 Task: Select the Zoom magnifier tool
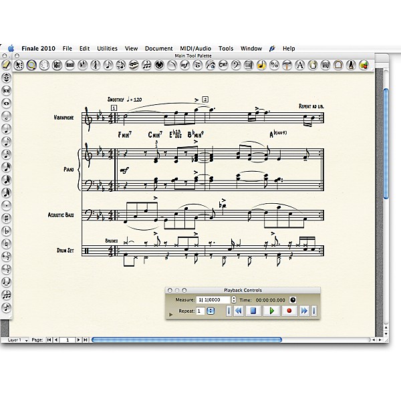click(31, 65)
